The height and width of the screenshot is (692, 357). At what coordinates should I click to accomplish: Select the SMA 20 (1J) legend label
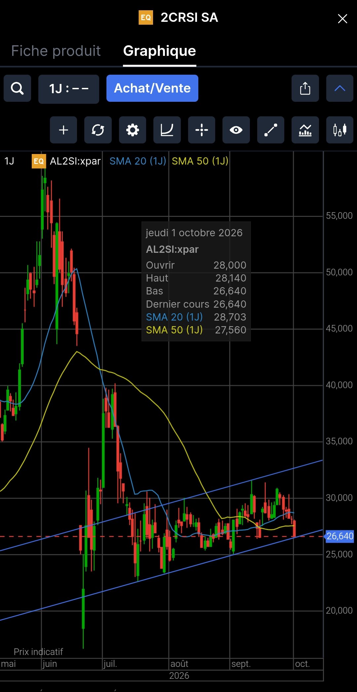click(x=138, y=161)
